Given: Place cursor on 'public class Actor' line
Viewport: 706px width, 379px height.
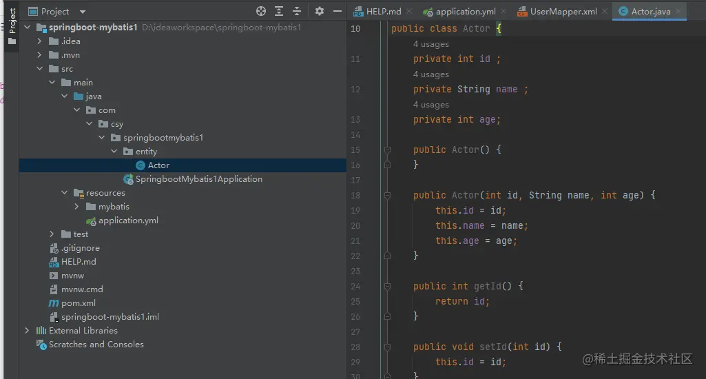Looking at the screenshot, I should click(x=446, y=28).
